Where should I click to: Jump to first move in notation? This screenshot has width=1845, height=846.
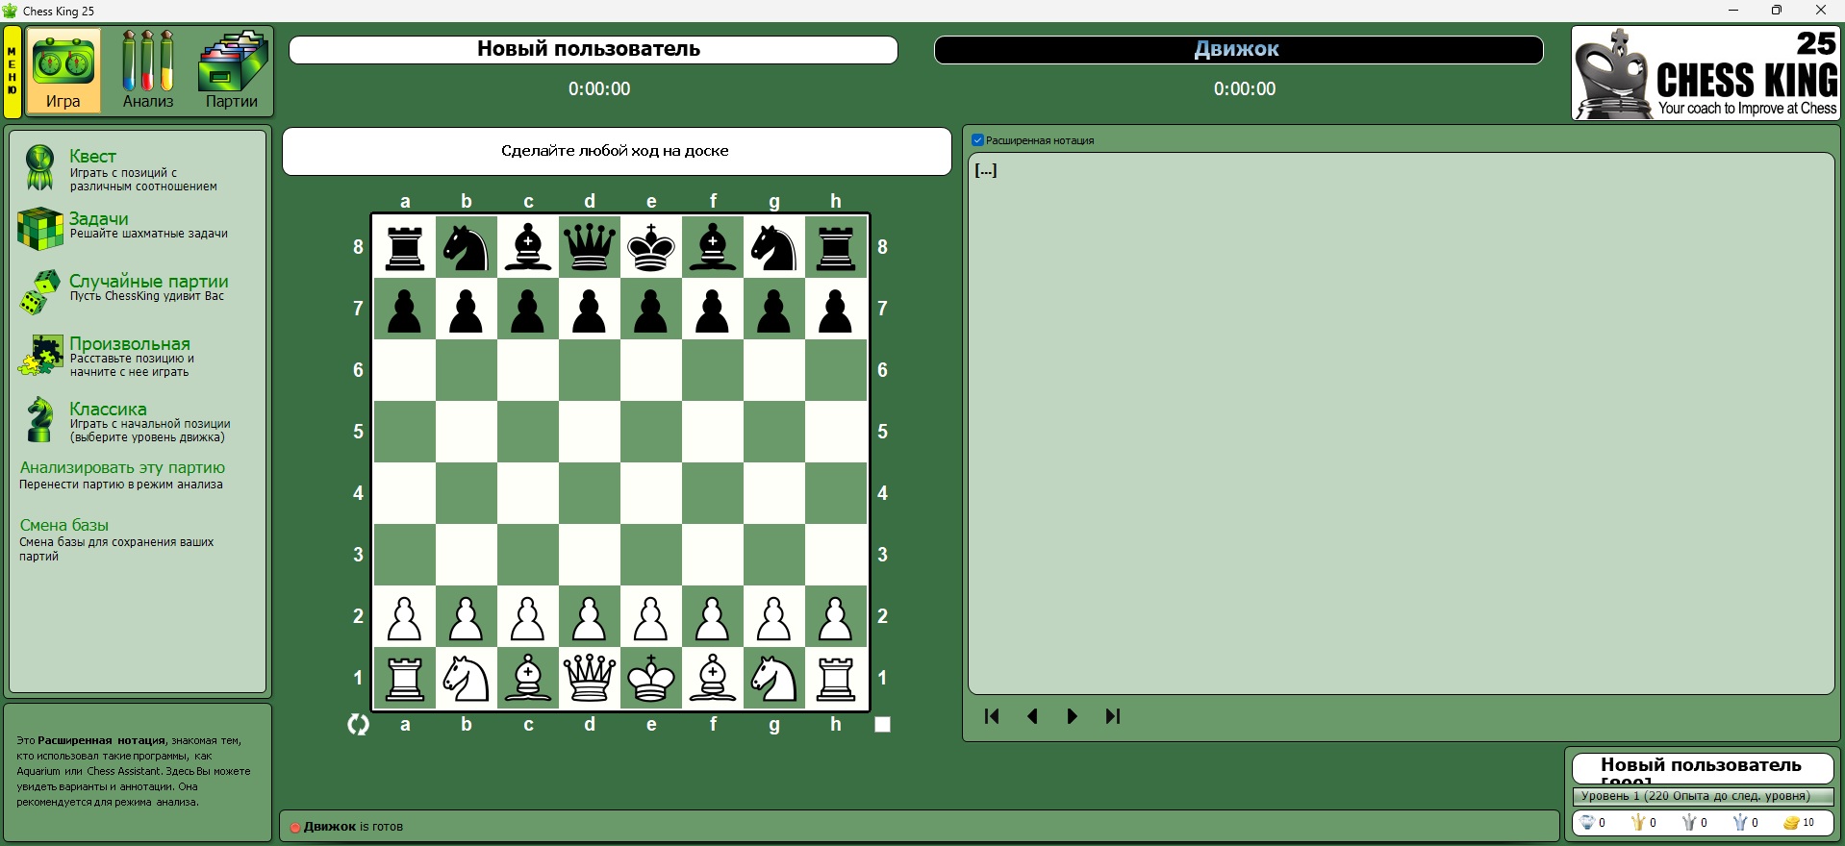[992, 716]
